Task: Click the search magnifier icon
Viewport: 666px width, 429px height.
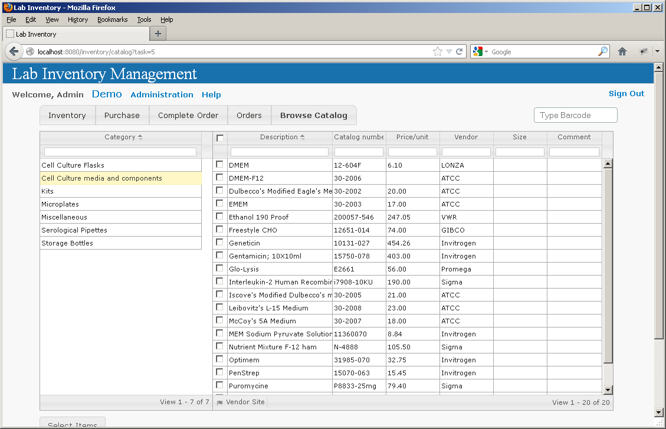Action: 602,52
